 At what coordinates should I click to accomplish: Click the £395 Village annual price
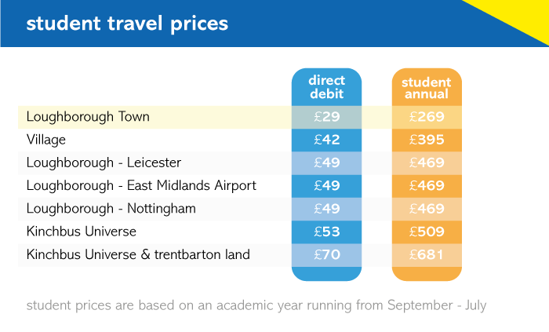pos(427,140)
